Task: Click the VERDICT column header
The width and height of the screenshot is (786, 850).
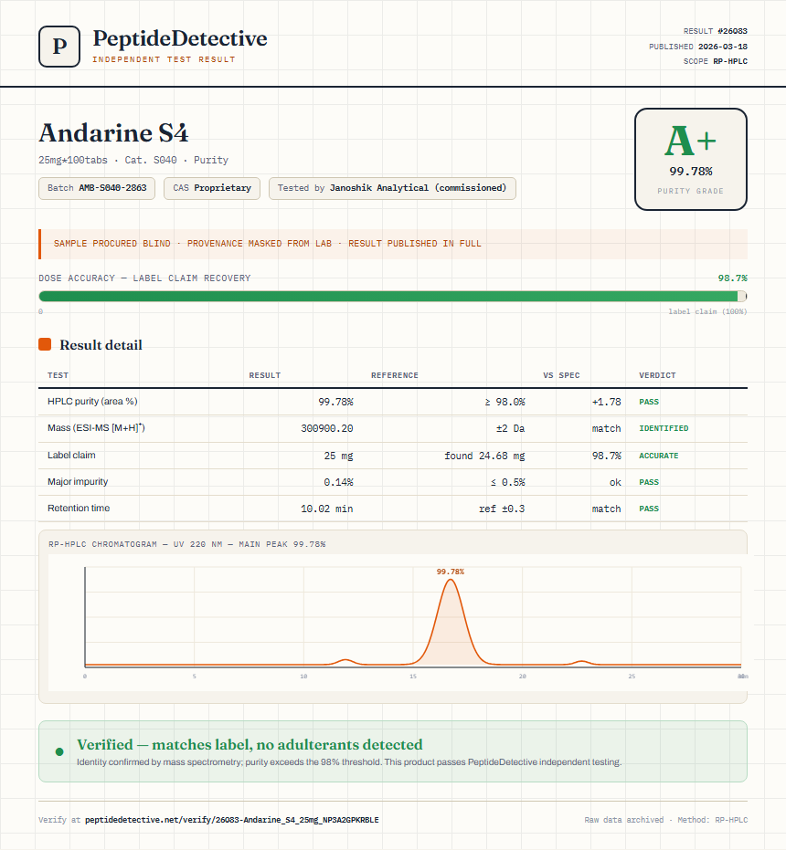Action: (x=657, y=375)
